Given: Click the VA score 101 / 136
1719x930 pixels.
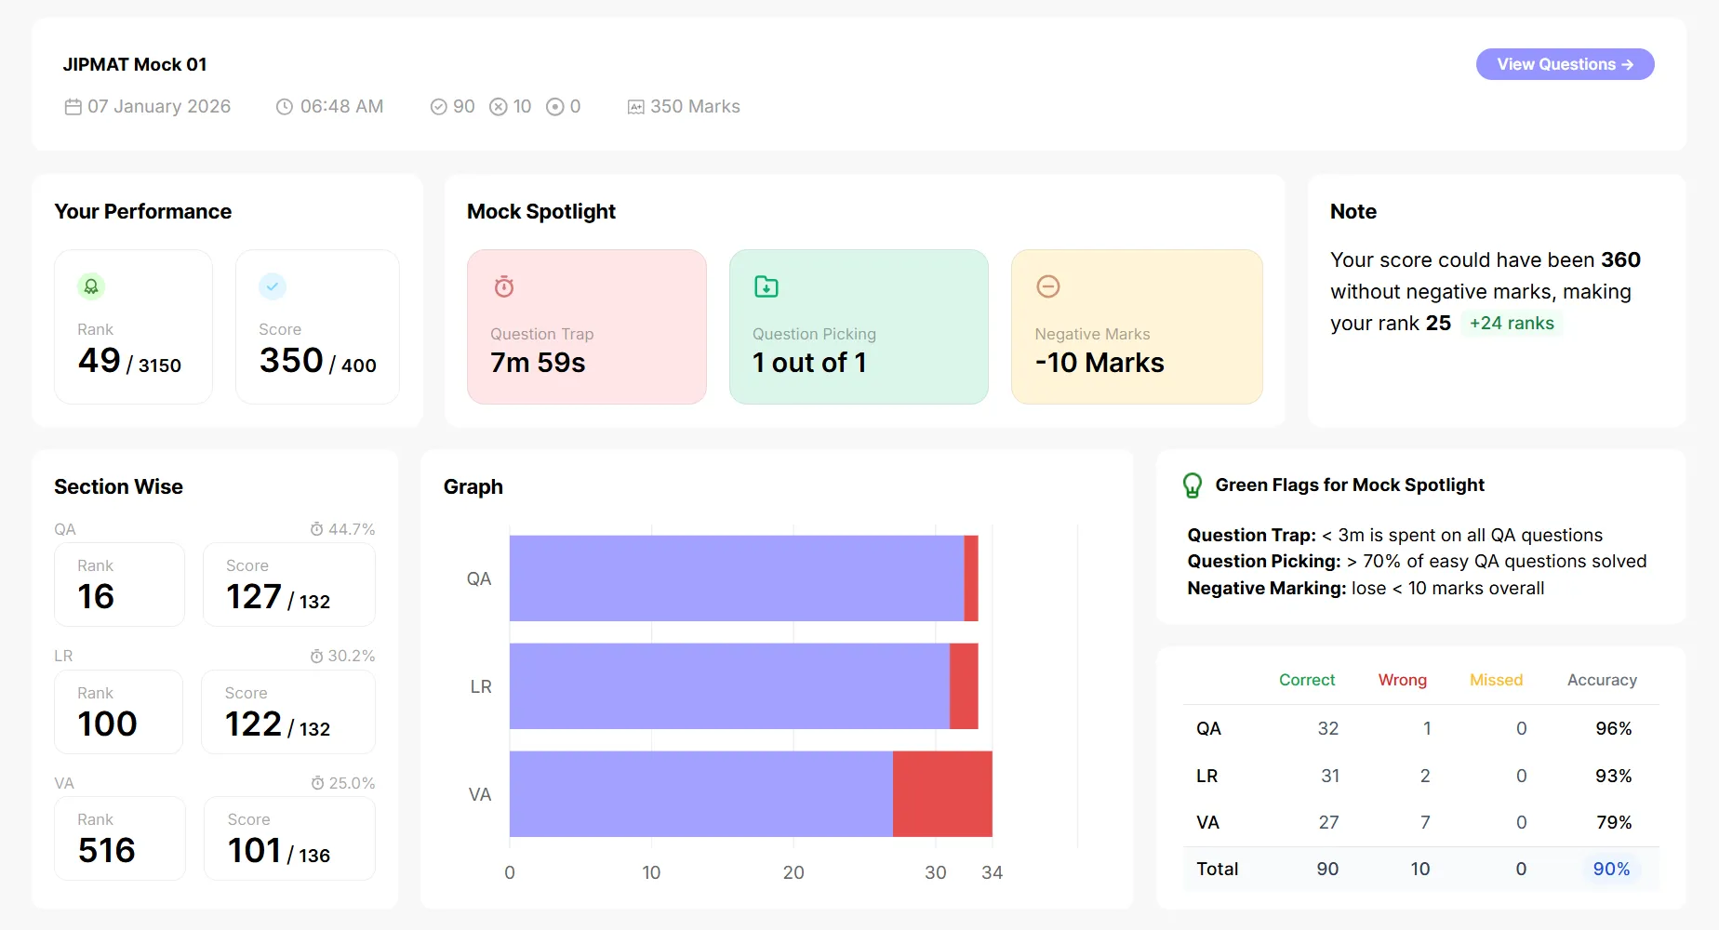Looking at the screenshot, I should (x=279, y=851).
